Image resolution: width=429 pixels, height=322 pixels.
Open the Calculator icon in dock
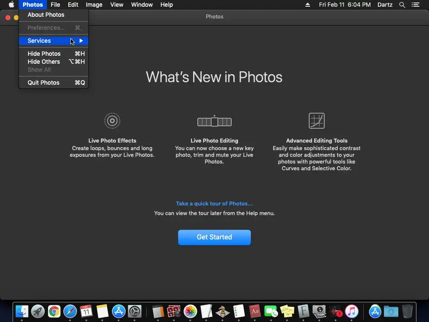(x=158, y=312)
